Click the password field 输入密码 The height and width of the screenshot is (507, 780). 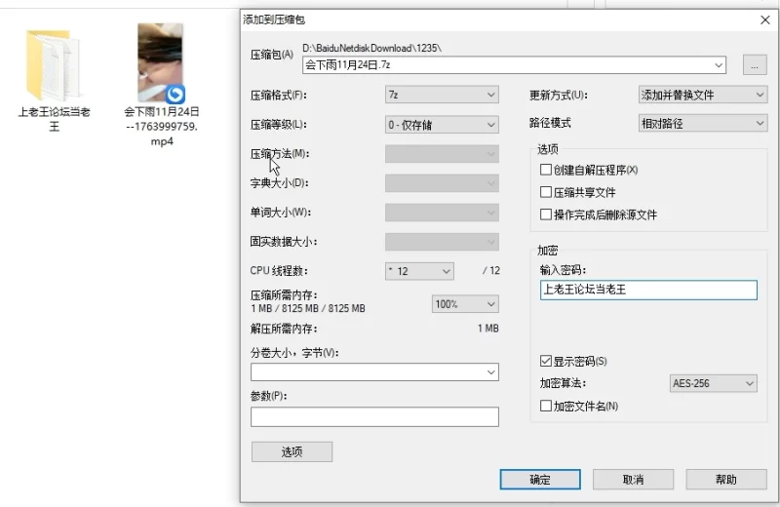pos(648,291)
